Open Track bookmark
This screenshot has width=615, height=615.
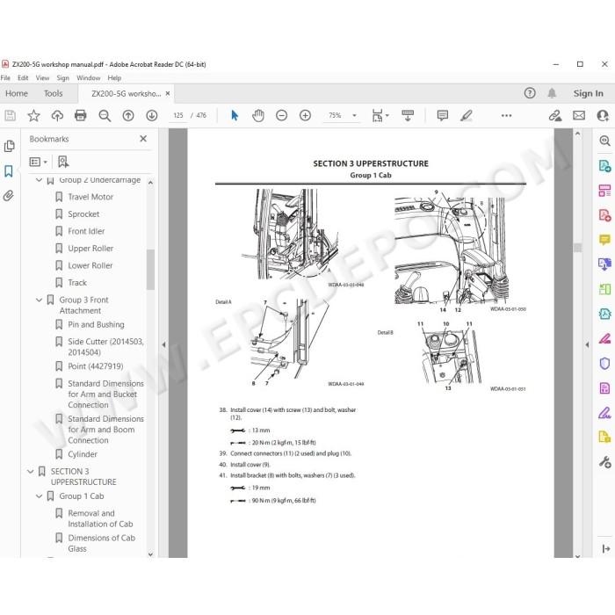[77, 283]
